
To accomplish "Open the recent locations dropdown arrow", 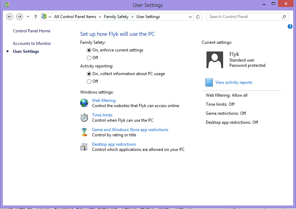I will (x=28, y=17).
